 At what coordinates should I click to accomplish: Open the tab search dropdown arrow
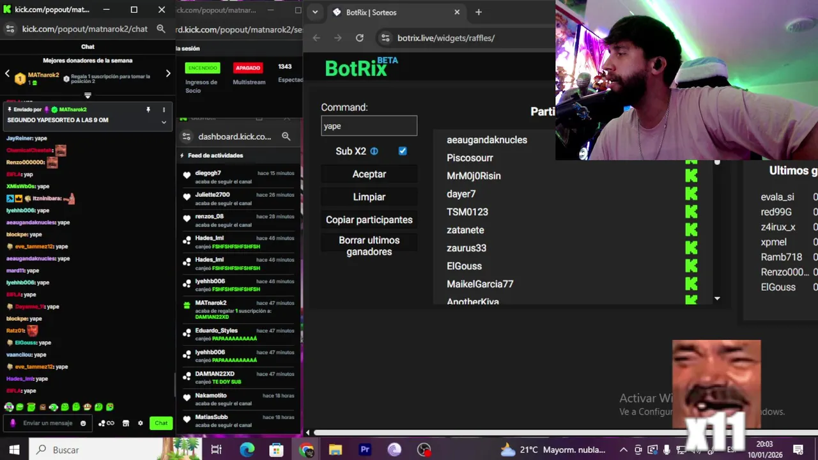pyautogui.click(x=315, y=12)
